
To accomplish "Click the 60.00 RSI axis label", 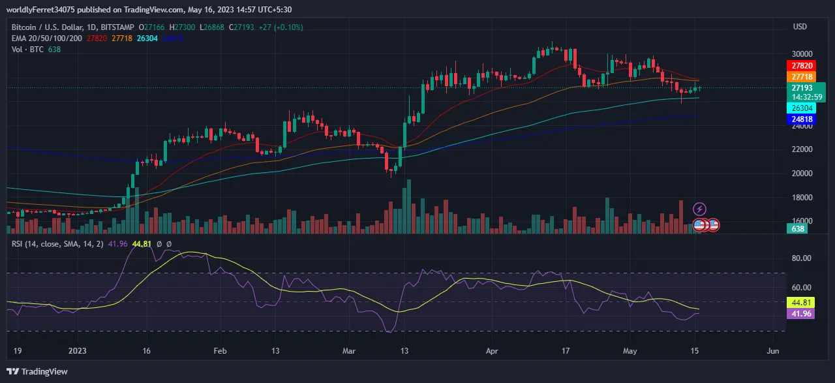I will point(801,288).
